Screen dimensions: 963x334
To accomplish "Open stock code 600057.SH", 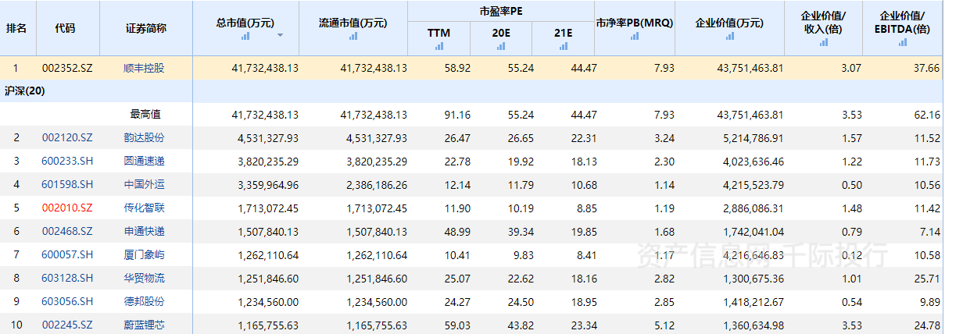I will click(x=67, y=255).
